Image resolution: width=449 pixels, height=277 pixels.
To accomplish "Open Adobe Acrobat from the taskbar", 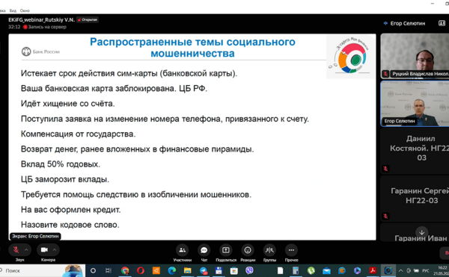I will (373, 270).
